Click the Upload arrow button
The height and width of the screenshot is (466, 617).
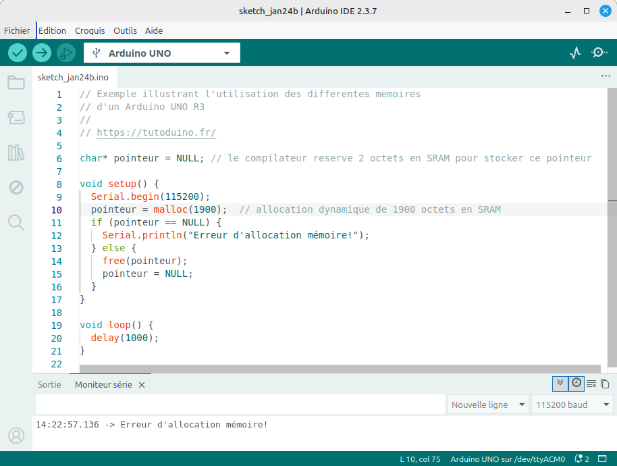(x=42, y=53)
